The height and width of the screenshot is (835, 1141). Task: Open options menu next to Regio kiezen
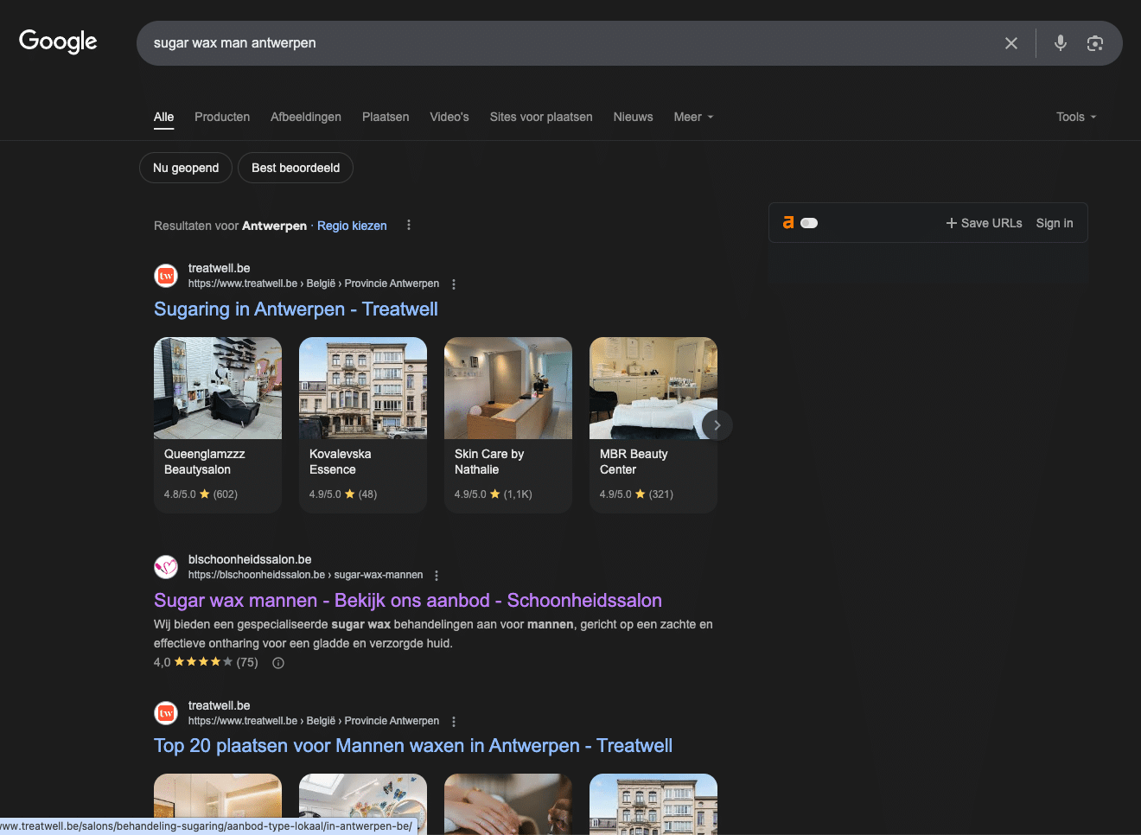409,226
